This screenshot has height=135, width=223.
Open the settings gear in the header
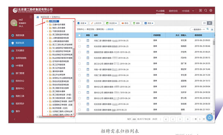pyautogui.click(x=211, y=10)
